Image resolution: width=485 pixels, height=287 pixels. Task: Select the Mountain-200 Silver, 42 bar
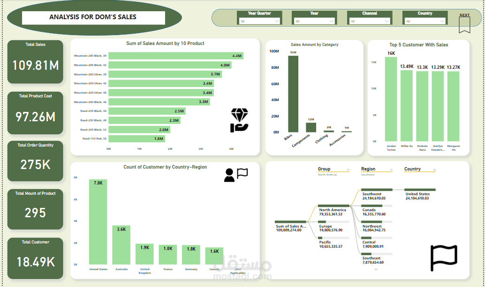[161, 83]
